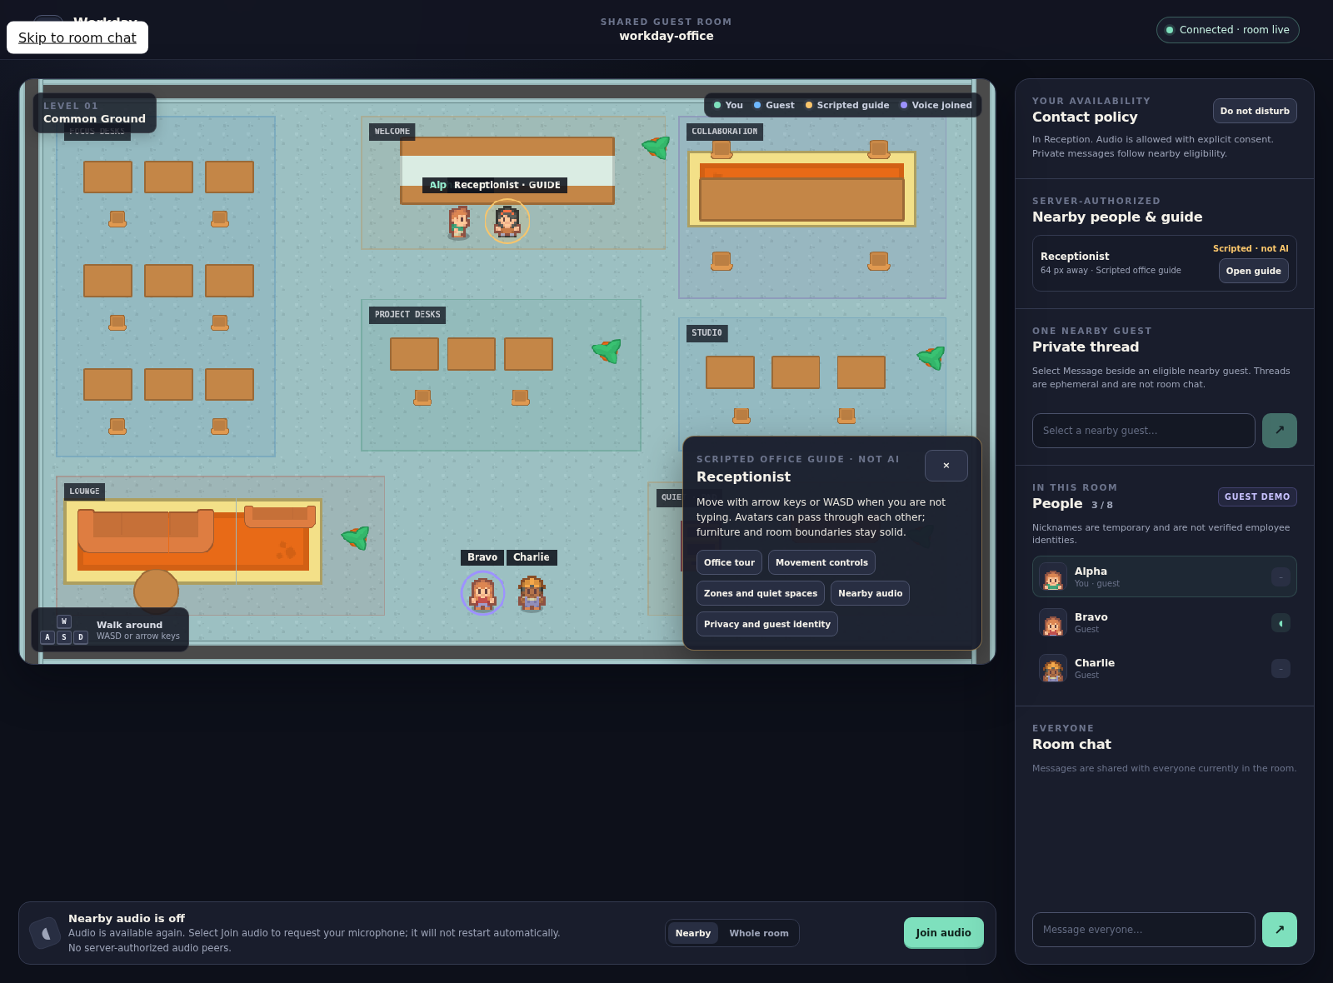Image resolution: width=1333 pixels, height=983 pixels.
Task: Click the plant icon beside the Lounge sofa
Action: coord(356,537)
